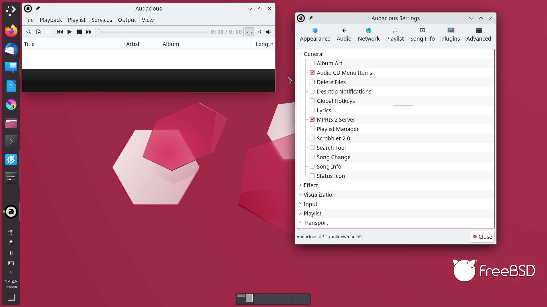
Task: Launch Firefox from the dock
Action: (11, 31)
